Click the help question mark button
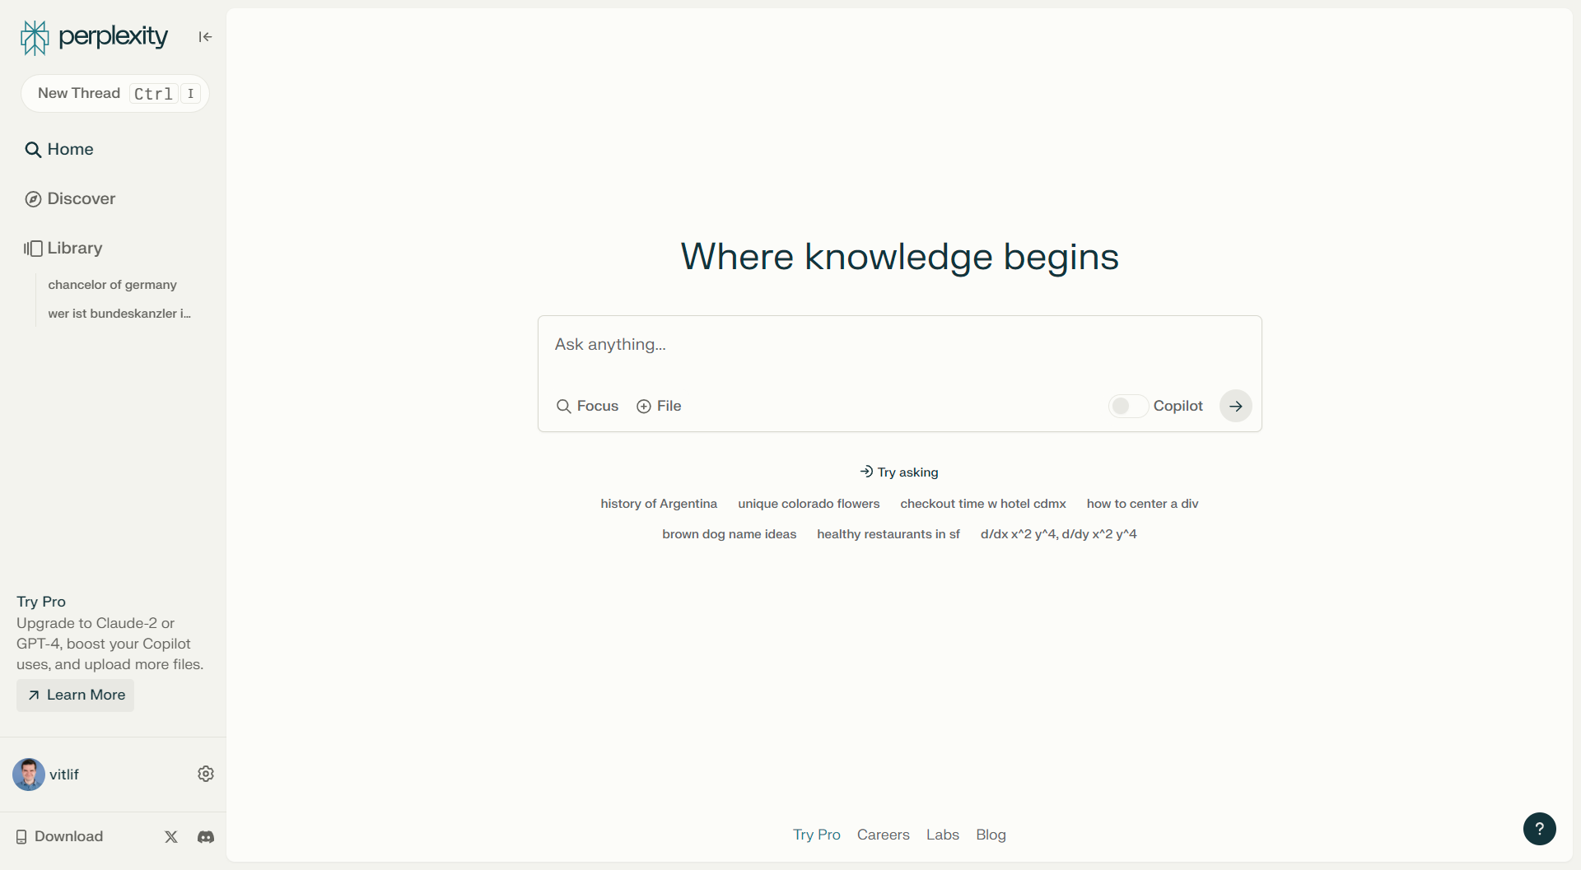1581x870 pixels. coord(1539,829)
